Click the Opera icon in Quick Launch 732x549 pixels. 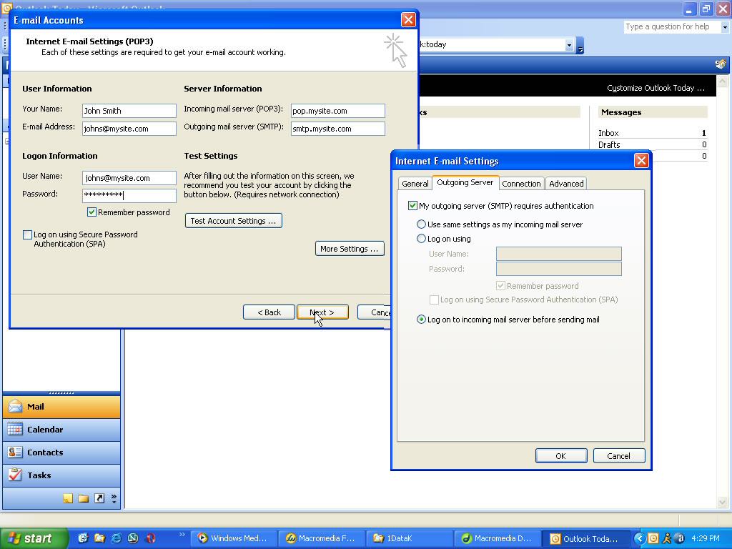click(151, 538)
